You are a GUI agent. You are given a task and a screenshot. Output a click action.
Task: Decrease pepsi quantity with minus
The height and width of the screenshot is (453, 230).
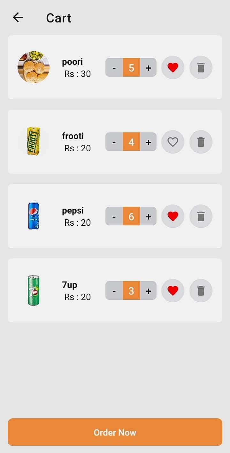(114, 216)
